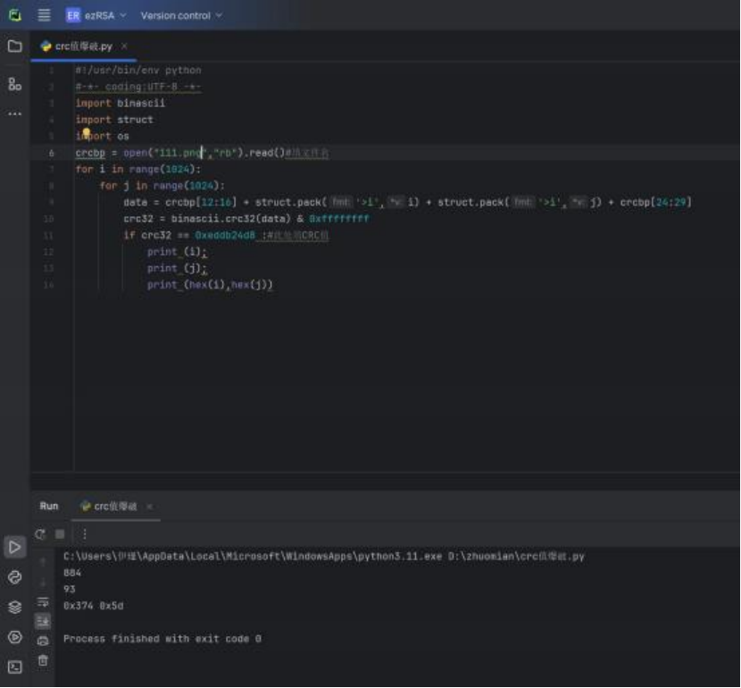This screenshot has width=741, height=688.
Task: Click the coding:UTF-8 comment line
Action: pos(138,87)
